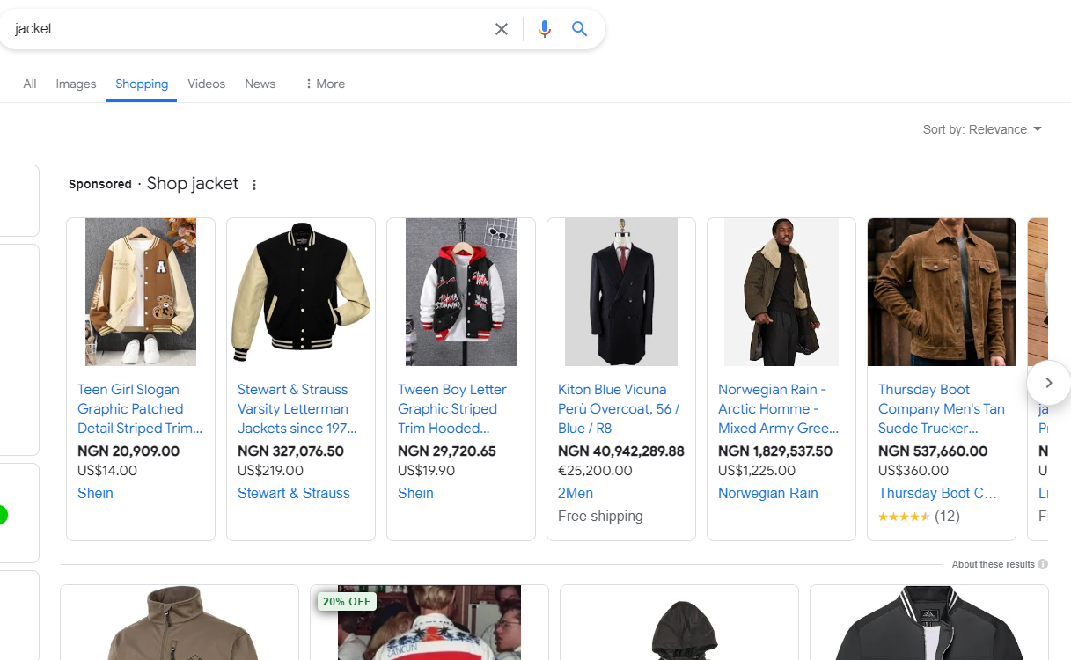Open Norwegian Rain Arctic Homme product link

click(778, 409)
